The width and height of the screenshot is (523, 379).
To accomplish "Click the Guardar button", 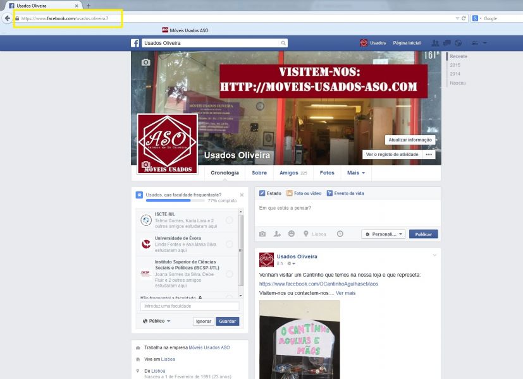I will pos(227,321).
